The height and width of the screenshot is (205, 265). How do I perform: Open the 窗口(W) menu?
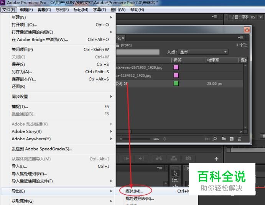[118, 10]
